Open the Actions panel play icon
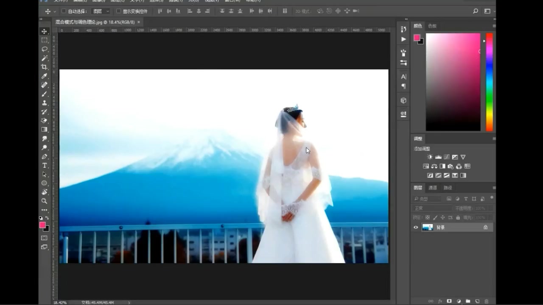543x305 pixels. (403, 39)
